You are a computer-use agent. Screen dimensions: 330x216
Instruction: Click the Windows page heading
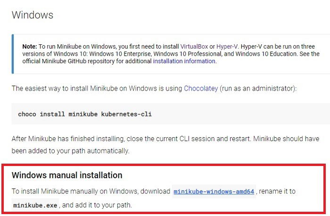(33, 15)
